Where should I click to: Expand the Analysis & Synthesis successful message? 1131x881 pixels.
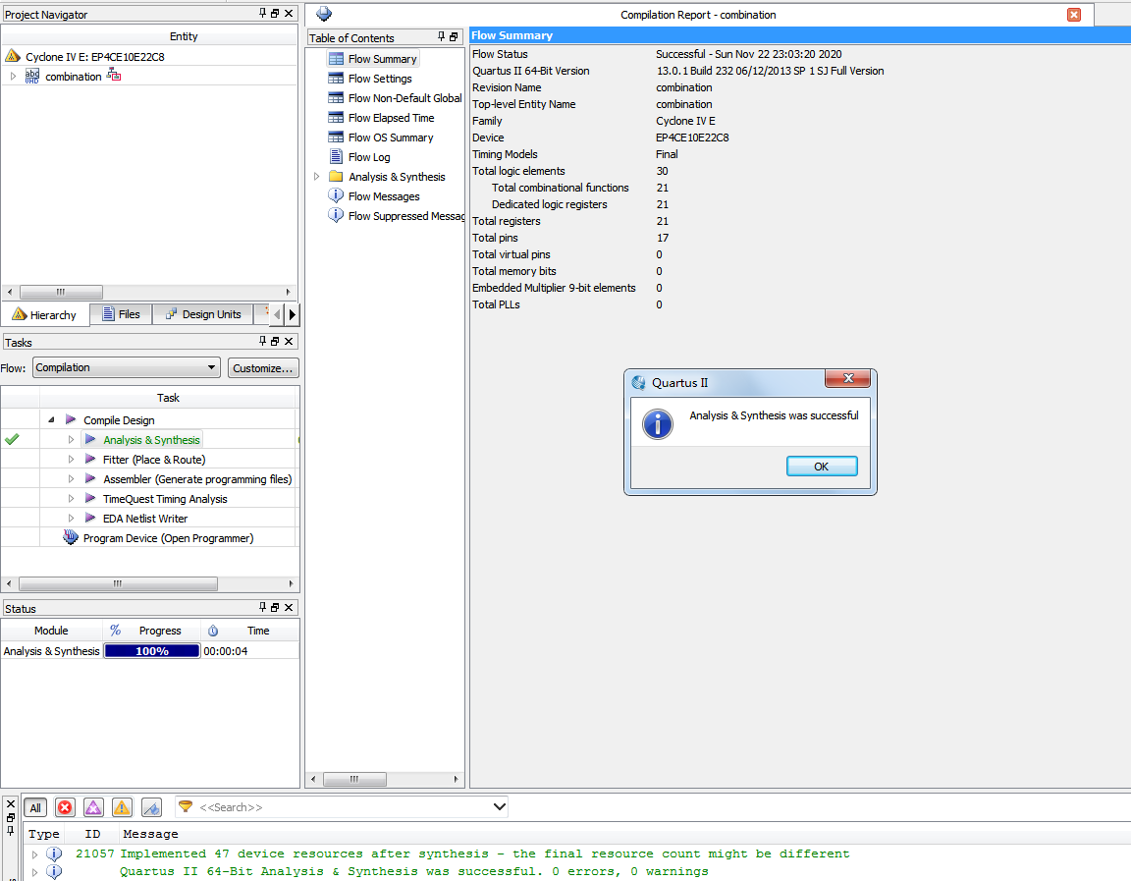34,872
